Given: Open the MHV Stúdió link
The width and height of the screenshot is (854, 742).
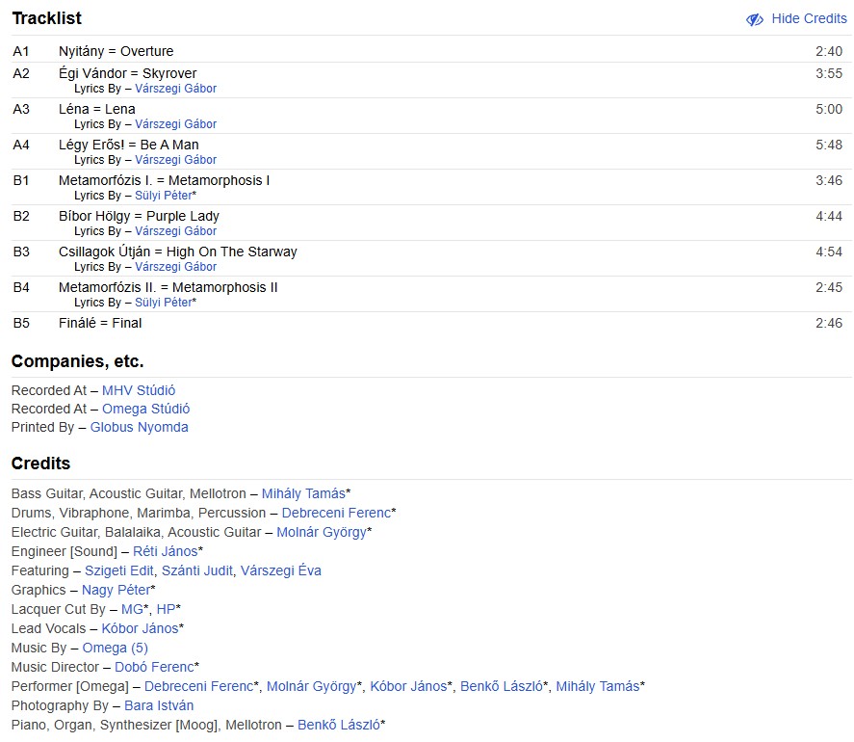Looking at the screenshot, I should pos(139,390).
